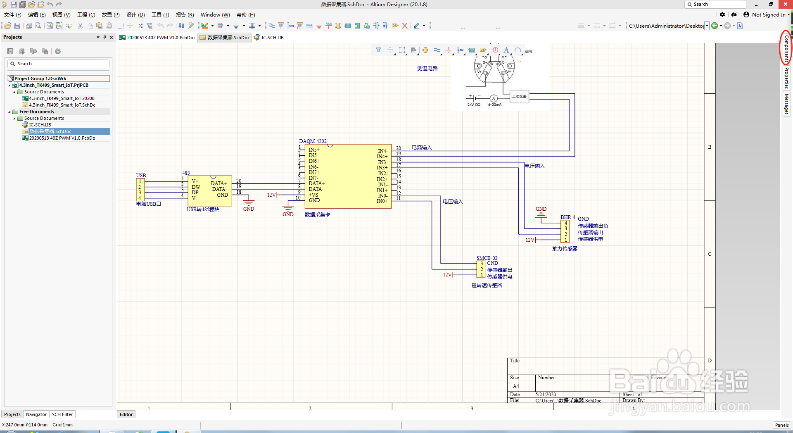Pin the Projects panel
Screen dimensions: 793x433
(x=104, y=37)
